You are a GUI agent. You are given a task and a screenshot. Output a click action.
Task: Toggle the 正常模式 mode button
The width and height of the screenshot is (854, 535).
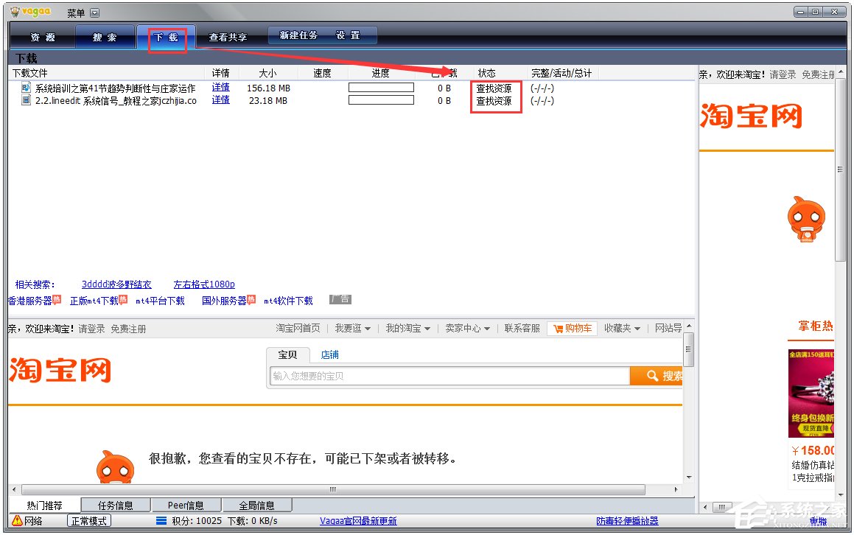(89, 521)
